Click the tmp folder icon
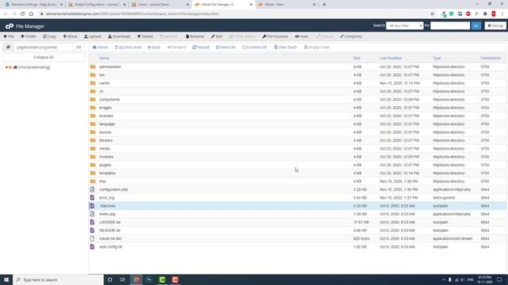The image size is (508, 285). pyautogui.click(x=93, y=181)
